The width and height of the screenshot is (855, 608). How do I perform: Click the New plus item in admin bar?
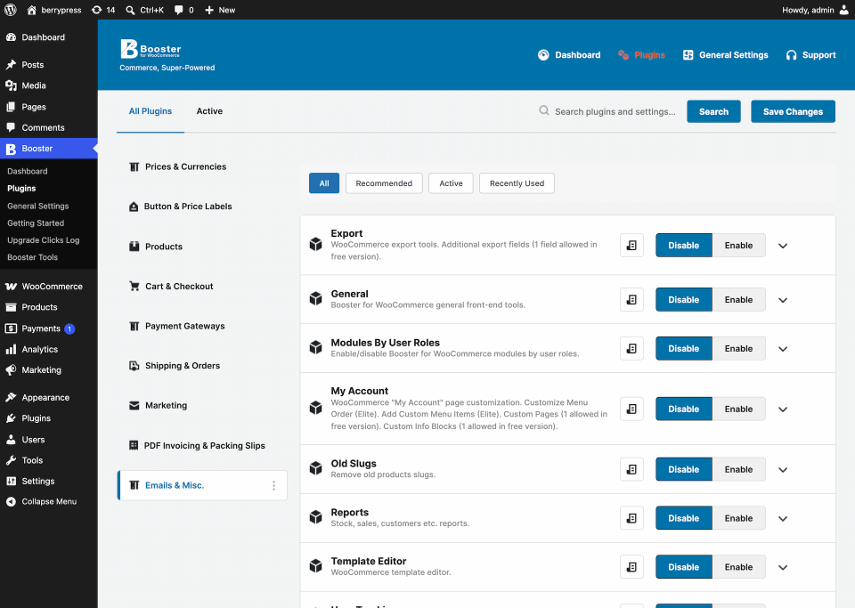click(220, 10)
